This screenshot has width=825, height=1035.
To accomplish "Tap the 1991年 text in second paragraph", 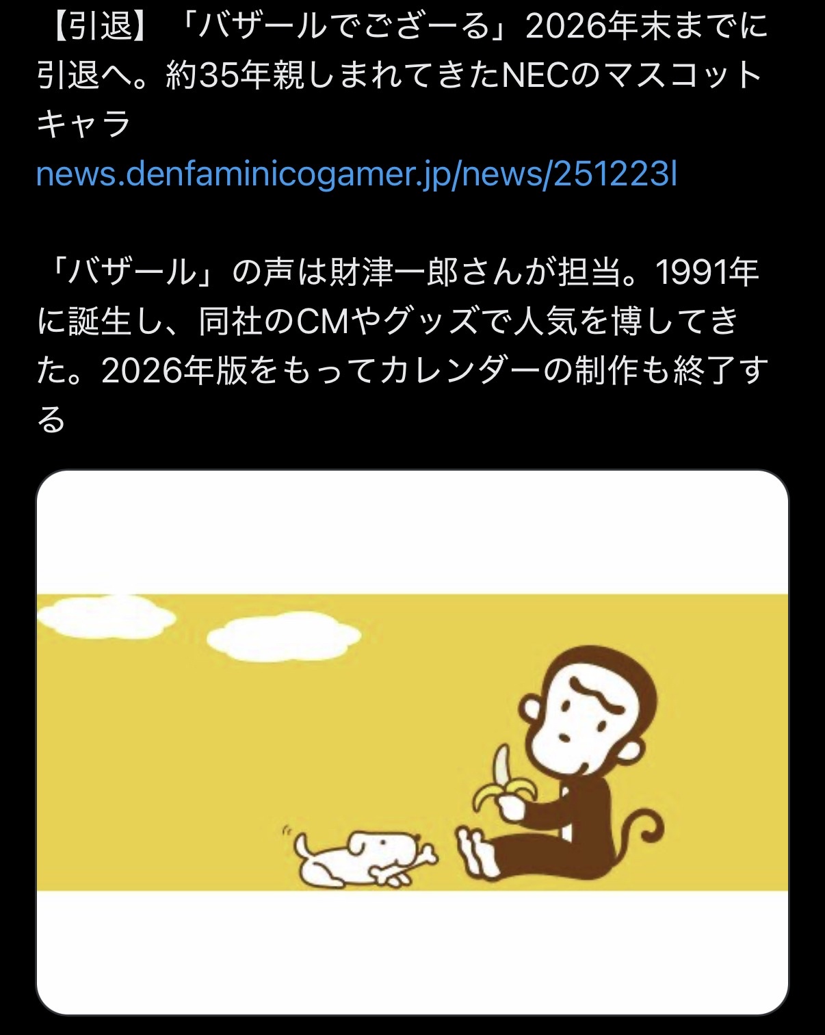I will 707,272.
